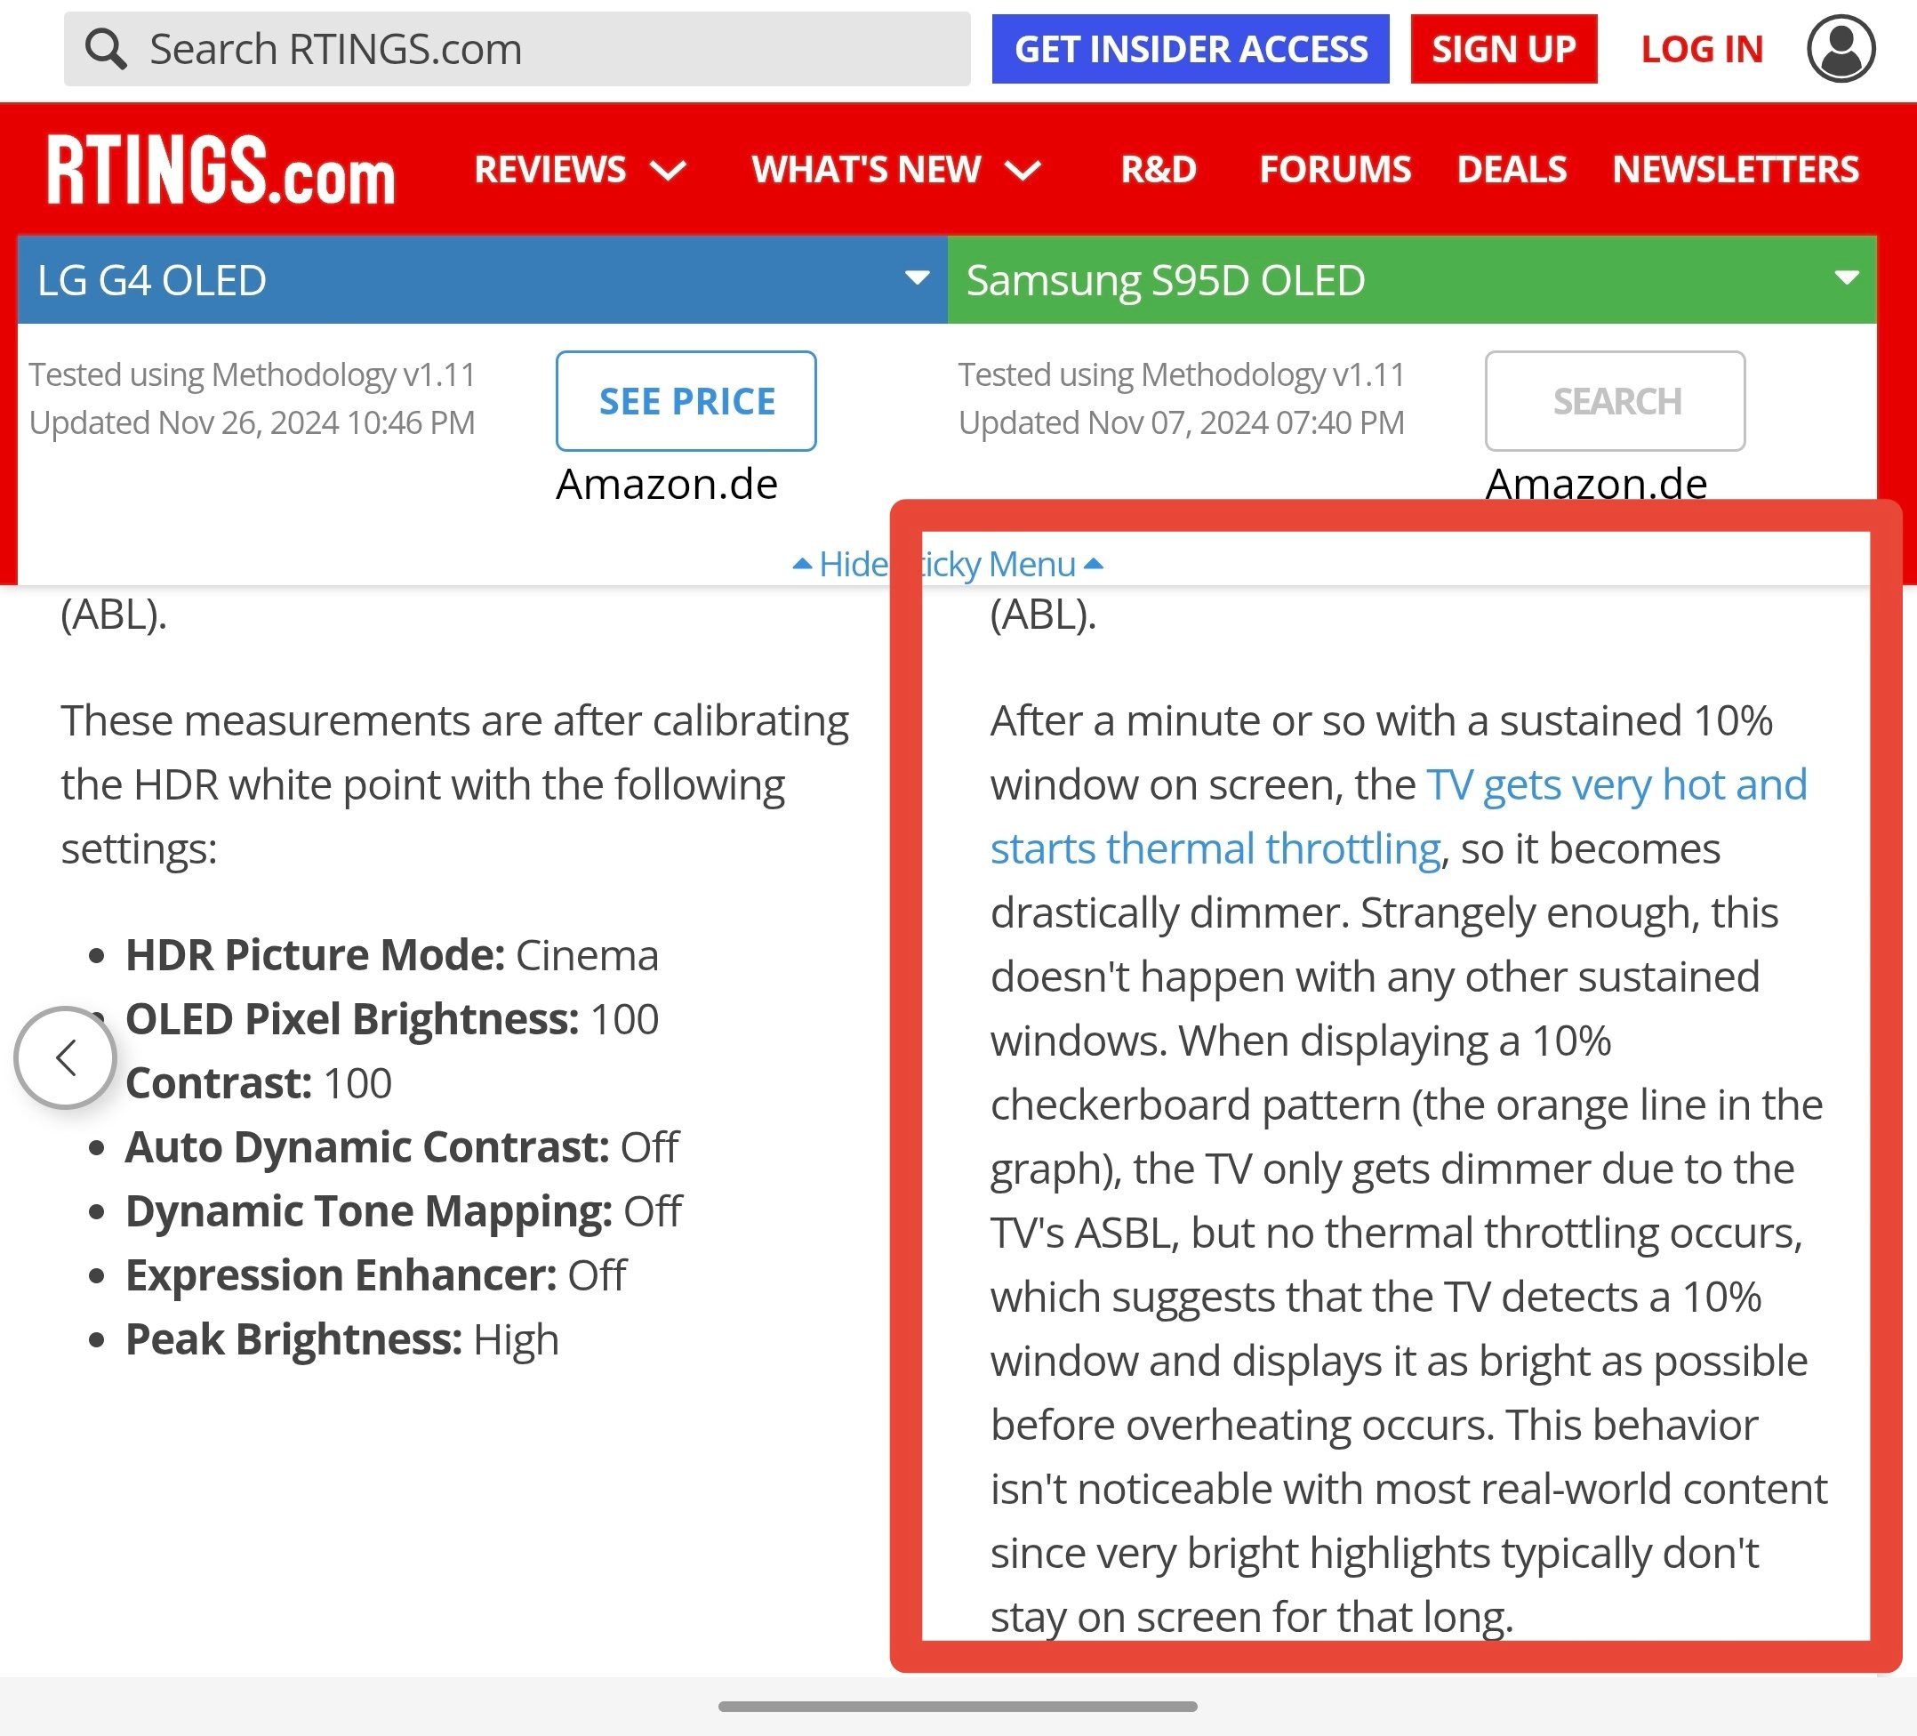Go to the R&D menu item
The height and width of the screenshot is (1736, 1917).
pyautogui.click(x=1158, y=169)
